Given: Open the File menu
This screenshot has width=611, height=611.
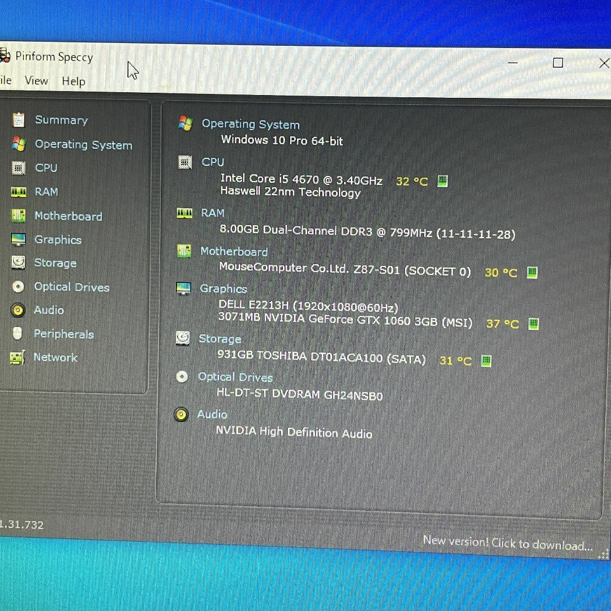Looking at the screenshot, I should (6, 80).
